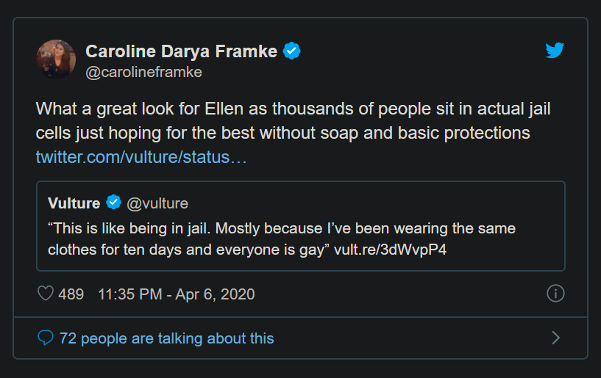Click Caroline Darya Framke's verified badge
Screen dimensions: 601x378
click(x=292, y=51)
